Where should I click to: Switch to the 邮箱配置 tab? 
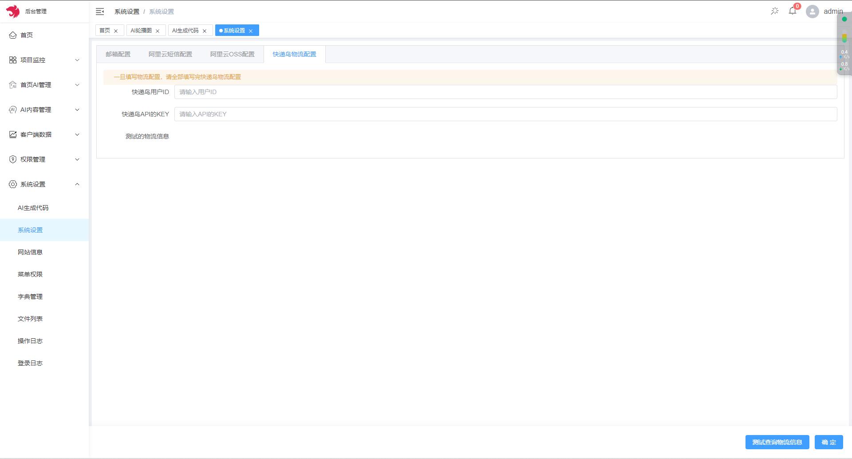(x=118, y=54)
